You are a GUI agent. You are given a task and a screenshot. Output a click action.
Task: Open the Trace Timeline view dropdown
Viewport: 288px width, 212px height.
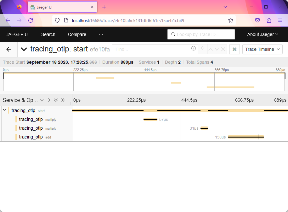click(262, 49)
